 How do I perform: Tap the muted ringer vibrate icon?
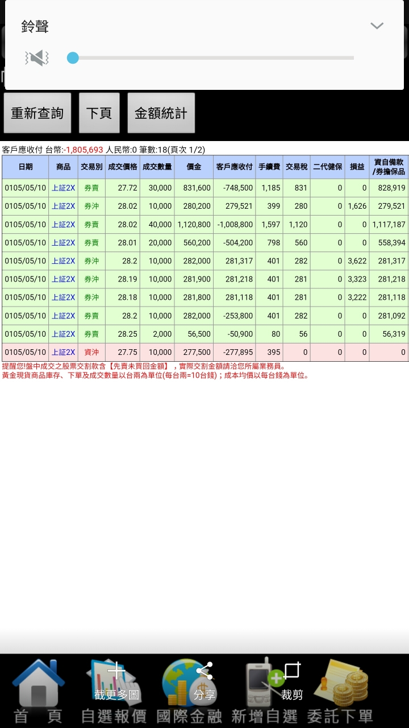37,57
